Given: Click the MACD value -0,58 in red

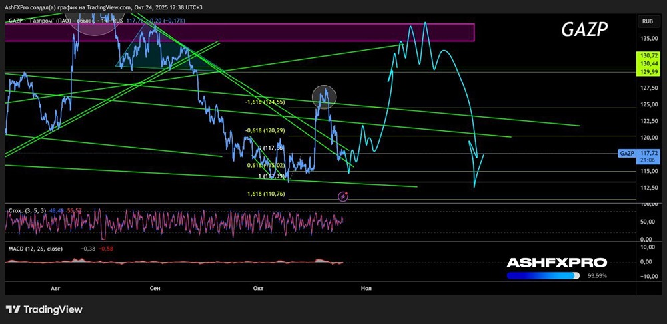Looking at the screenshot, I should pyautogui.click(x=105, y=249).
